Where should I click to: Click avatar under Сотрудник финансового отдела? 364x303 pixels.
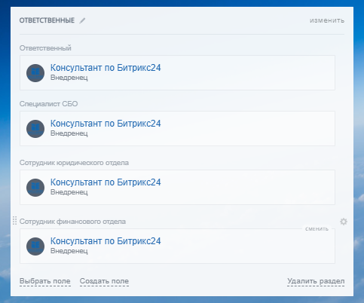click(35, 246)
